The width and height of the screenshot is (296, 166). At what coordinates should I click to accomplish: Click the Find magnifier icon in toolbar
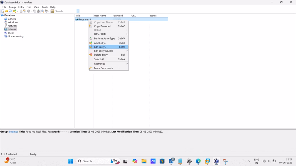click(42, 11)
